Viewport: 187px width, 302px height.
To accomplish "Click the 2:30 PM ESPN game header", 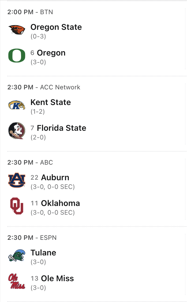I will [x=32, y=238].
